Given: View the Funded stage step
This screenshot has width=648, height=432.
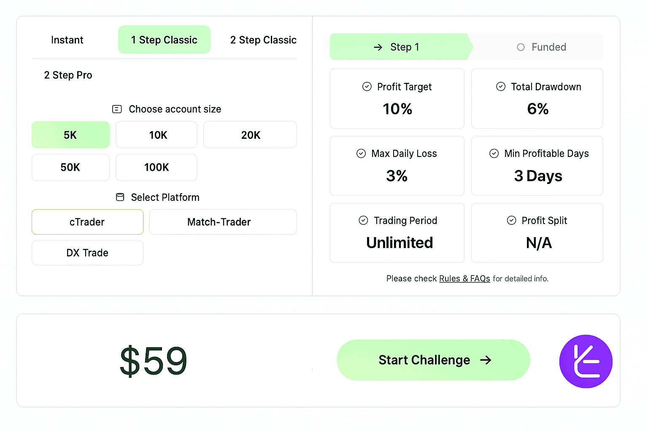Looking at the screenshot, I should pyautogui.click(x=541, y=47).
